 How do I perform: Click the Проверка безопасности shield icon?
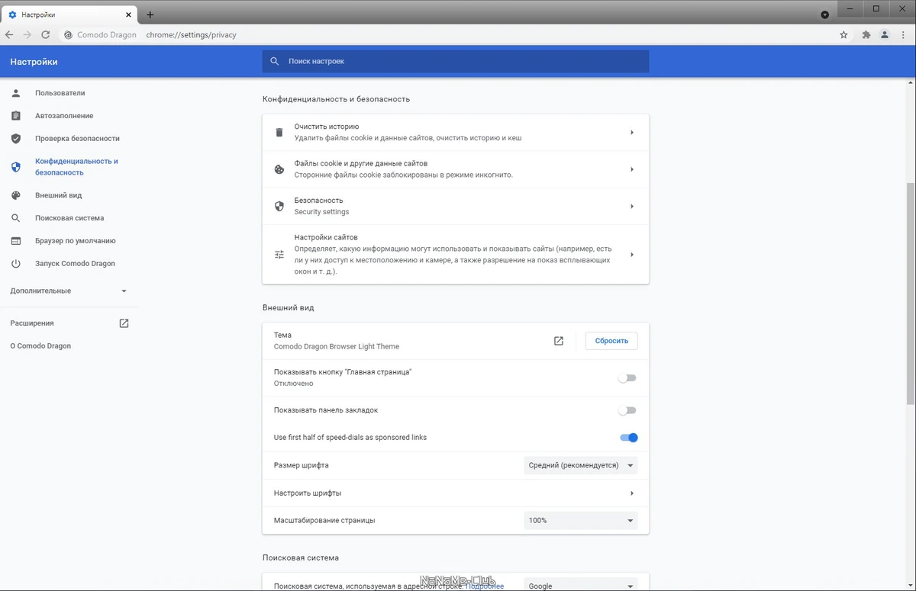click(16, 139)
